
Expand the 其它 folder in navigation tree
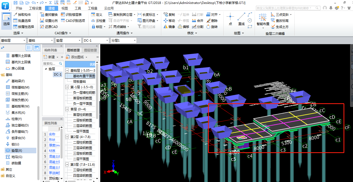point(3,169)
